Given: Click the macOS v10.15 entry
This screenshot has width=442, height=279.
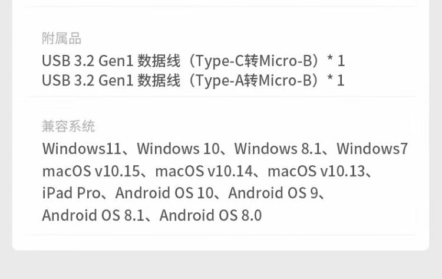Looking at the screenshot, I should 91,172.
